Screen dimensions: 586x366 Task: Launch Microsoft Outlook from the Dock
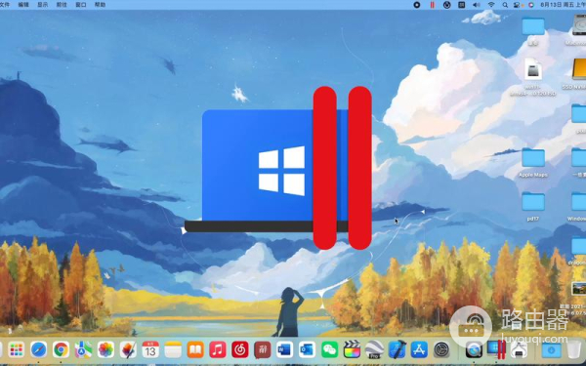308,350
